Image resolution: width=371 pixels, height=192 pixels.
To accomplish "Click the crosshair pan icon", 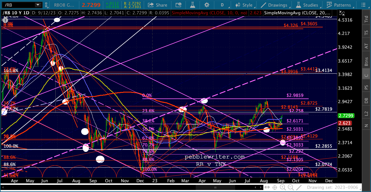I will 275,187.
